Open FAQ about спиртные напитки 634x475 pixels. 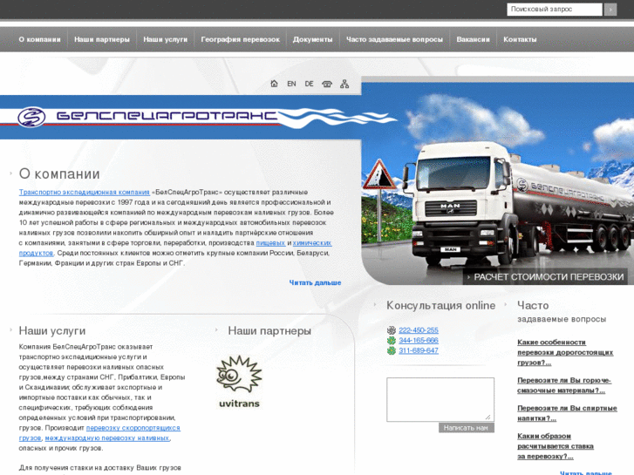pos(567,413)
